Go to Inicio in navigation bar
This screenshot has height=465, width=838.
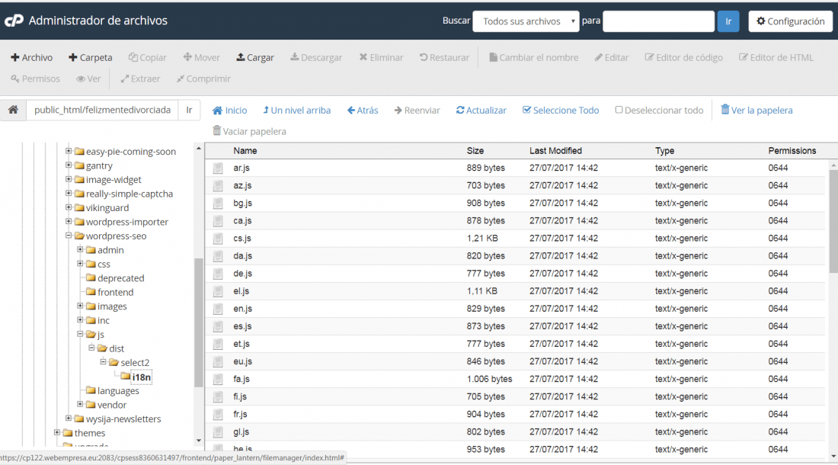230,110
